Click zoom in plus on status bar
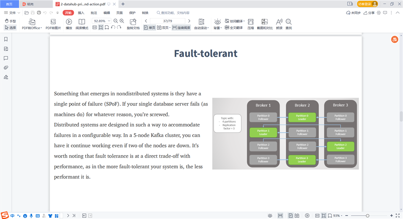This screenshot has height=219, width=403. [x=391, y=216]
